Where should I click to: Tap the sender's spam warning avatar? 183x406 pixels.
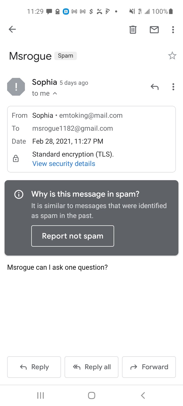pos(16,87)
